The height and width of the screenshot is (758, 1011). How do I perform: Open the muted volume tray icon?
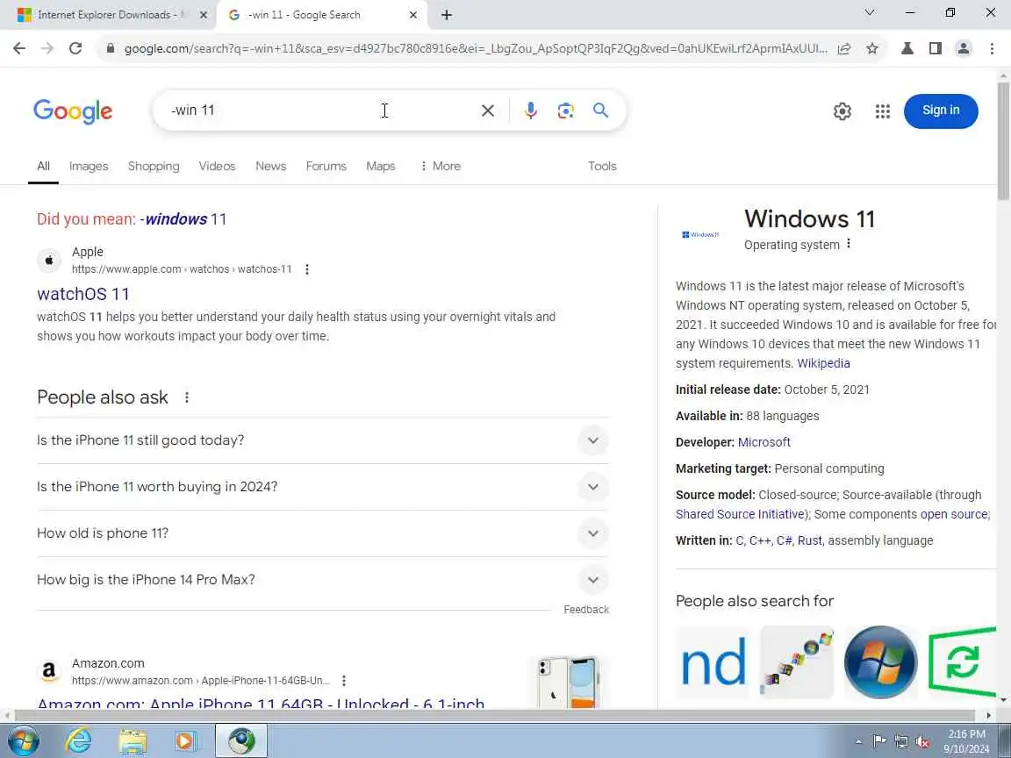pos(922,742)
